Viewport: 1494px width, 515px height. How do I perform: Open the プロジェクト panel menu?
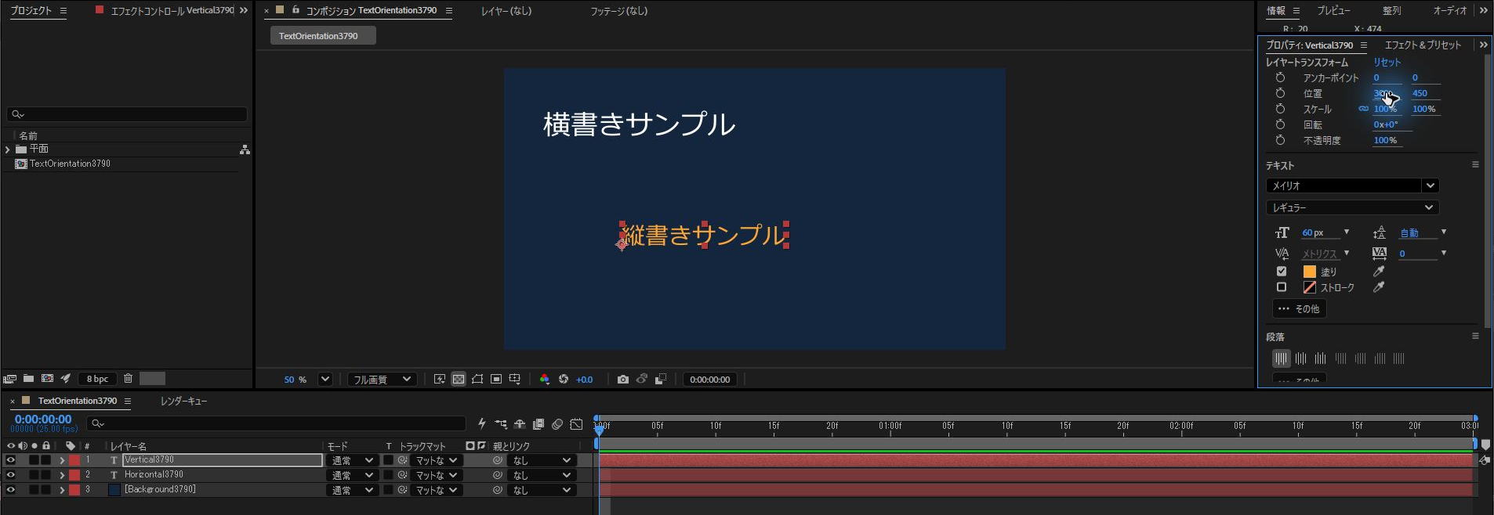click(63, 11)
